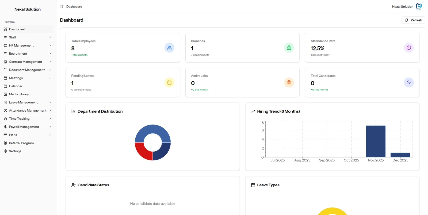Expand the Contract Management chevron
This screenshot has width=428, height=215.
click(50, 62)
